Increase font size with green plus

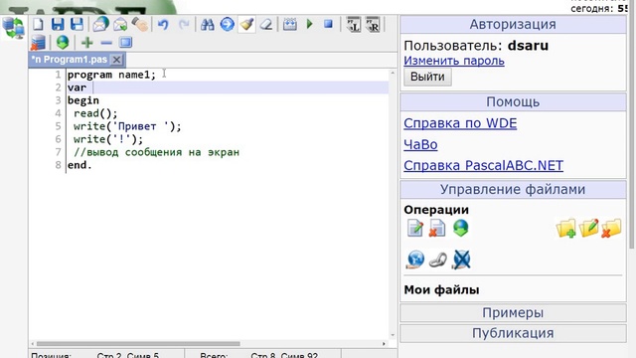86,42
